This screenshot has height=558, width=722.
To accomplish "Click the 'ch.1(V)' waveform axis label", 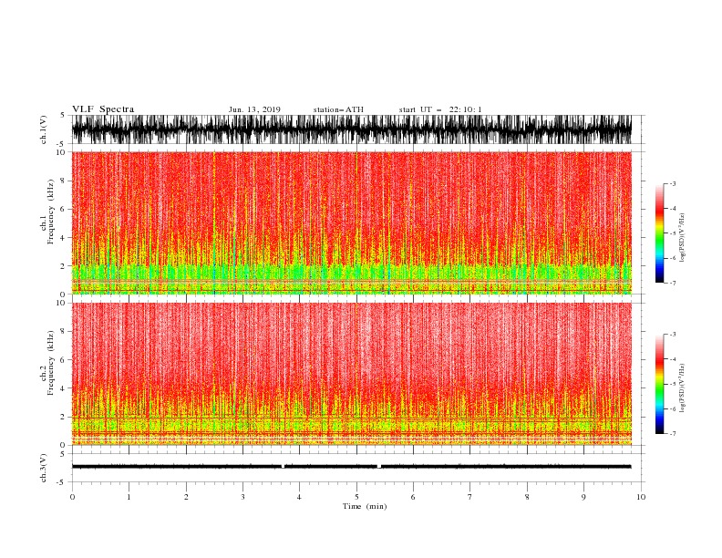I will tap(44, 129).
